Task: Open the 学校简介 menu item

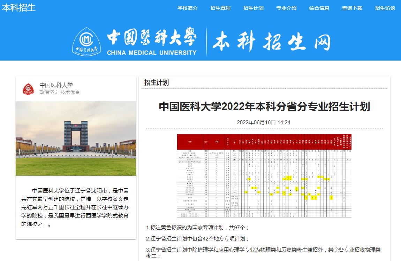Action: 188,8
